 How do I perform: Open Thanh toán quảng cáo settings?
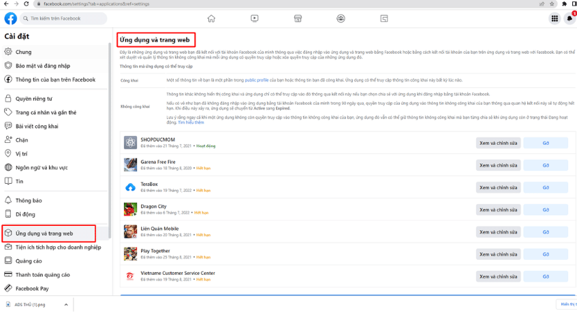pos(55,275)
